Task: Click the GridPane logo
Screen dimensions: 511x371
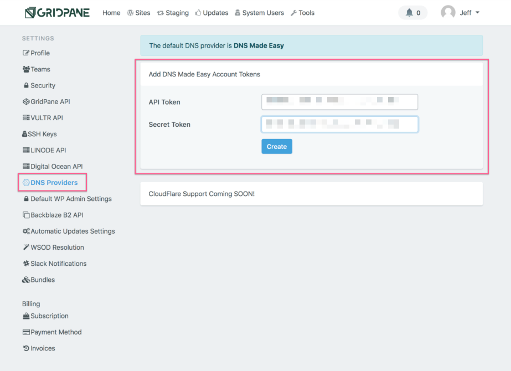Action: tap(58, 13)
